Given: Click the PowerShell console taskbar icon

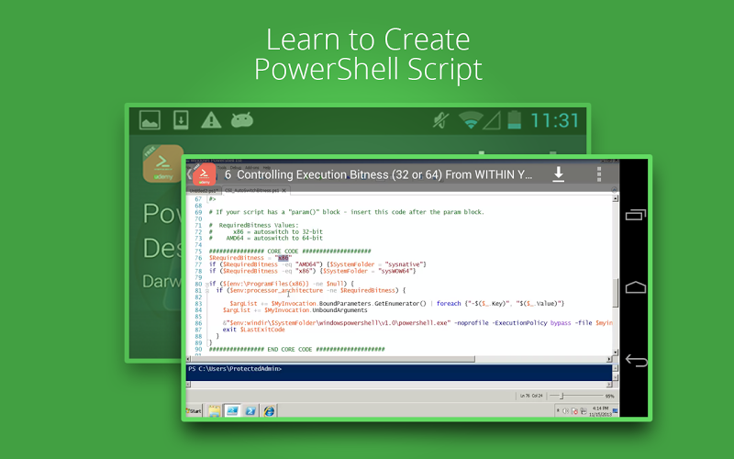Looking at the screenshot, I should [250, 411].
